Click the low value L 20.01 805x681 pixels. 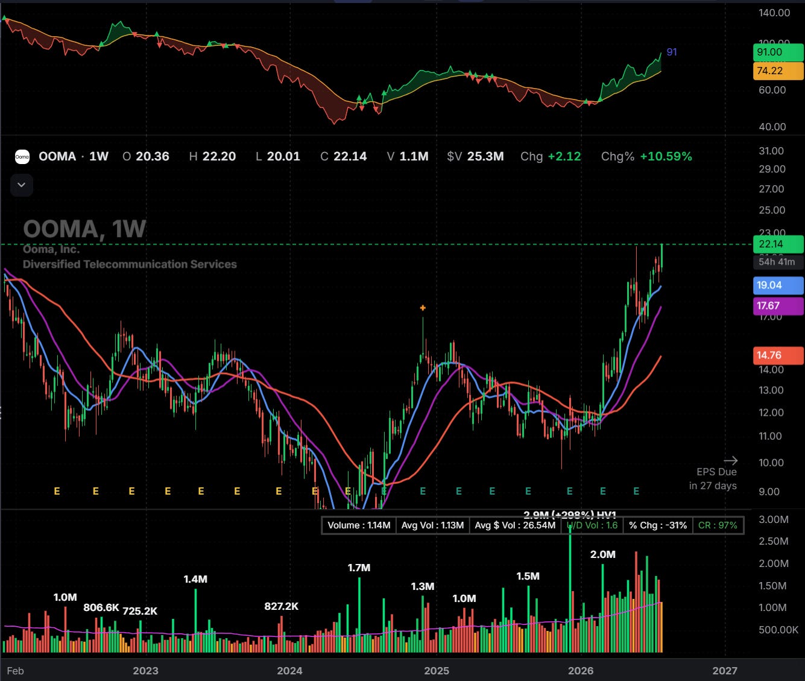[278, 156]
